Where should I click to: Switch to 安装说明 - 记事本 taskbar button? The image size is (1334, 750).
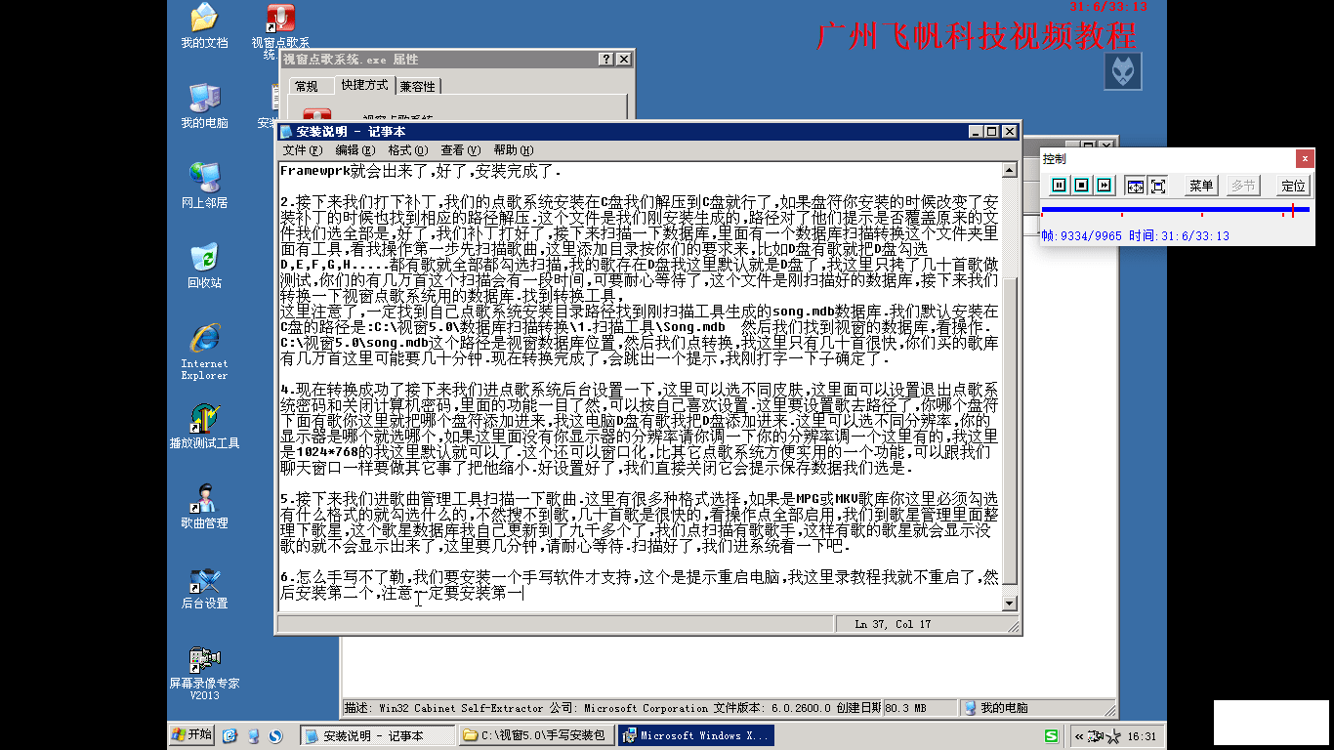pyautogui.click(x=378, y=735)
